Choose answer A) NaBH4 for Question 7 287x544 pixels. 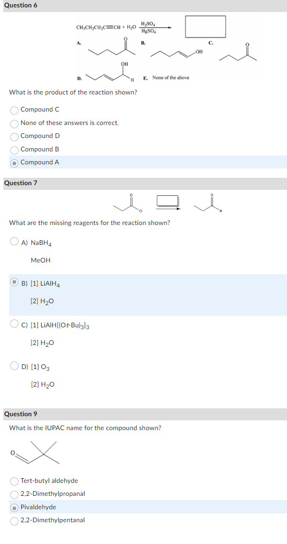14,241
